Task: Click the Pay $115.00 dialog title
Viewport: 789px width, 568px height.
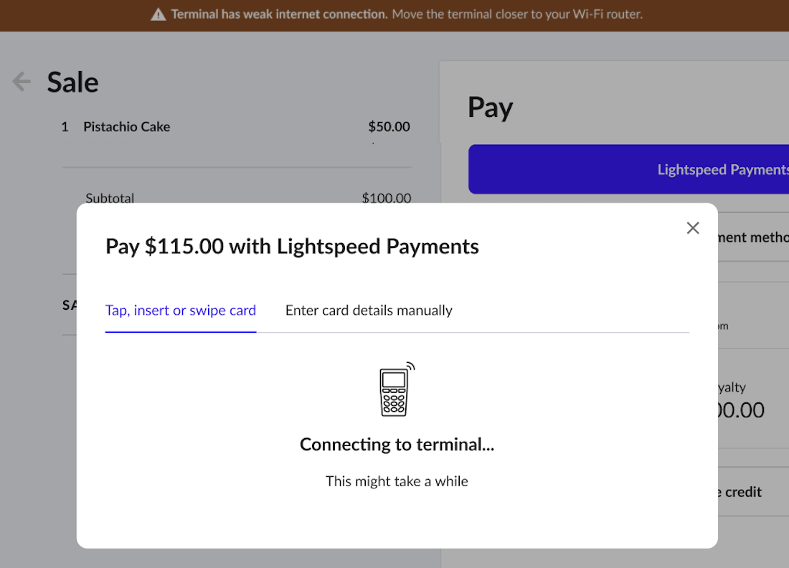Action: click(x=292, y=247)
